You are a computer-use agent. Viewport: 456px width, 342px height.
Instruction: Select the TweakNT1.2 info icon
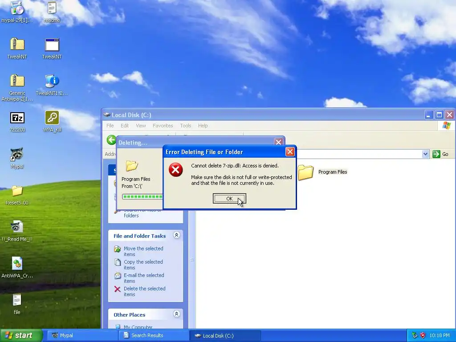pyautogui.click(x=52, y=85)
